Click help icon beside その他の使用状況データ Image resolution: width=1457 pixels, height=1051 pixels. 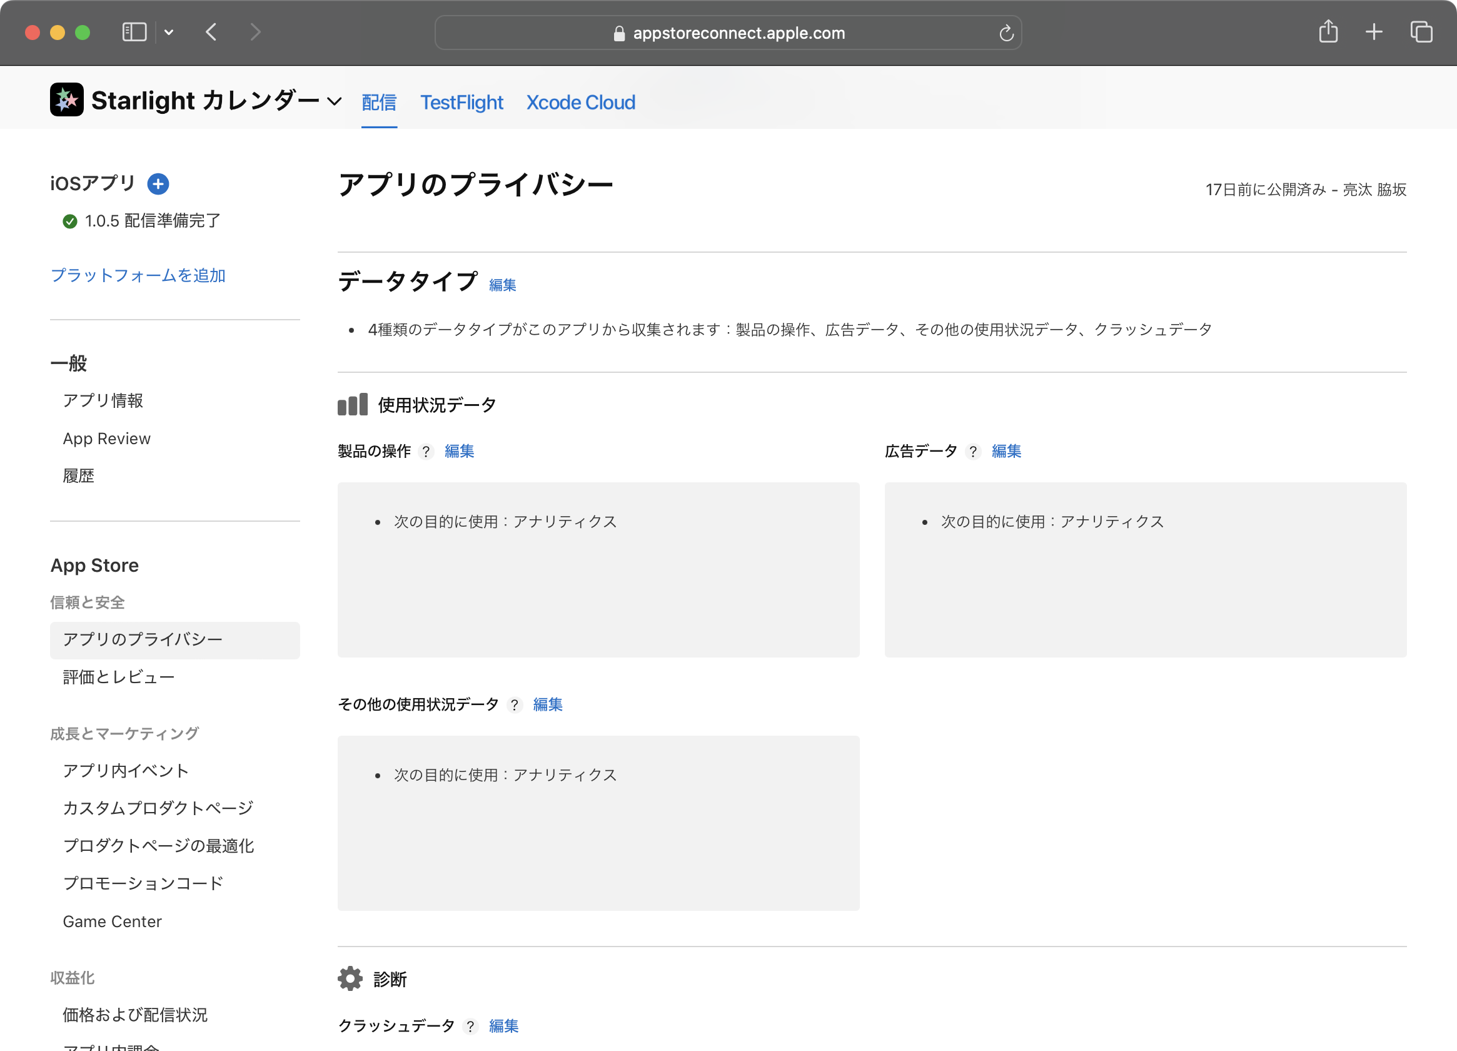click(514, 705)
